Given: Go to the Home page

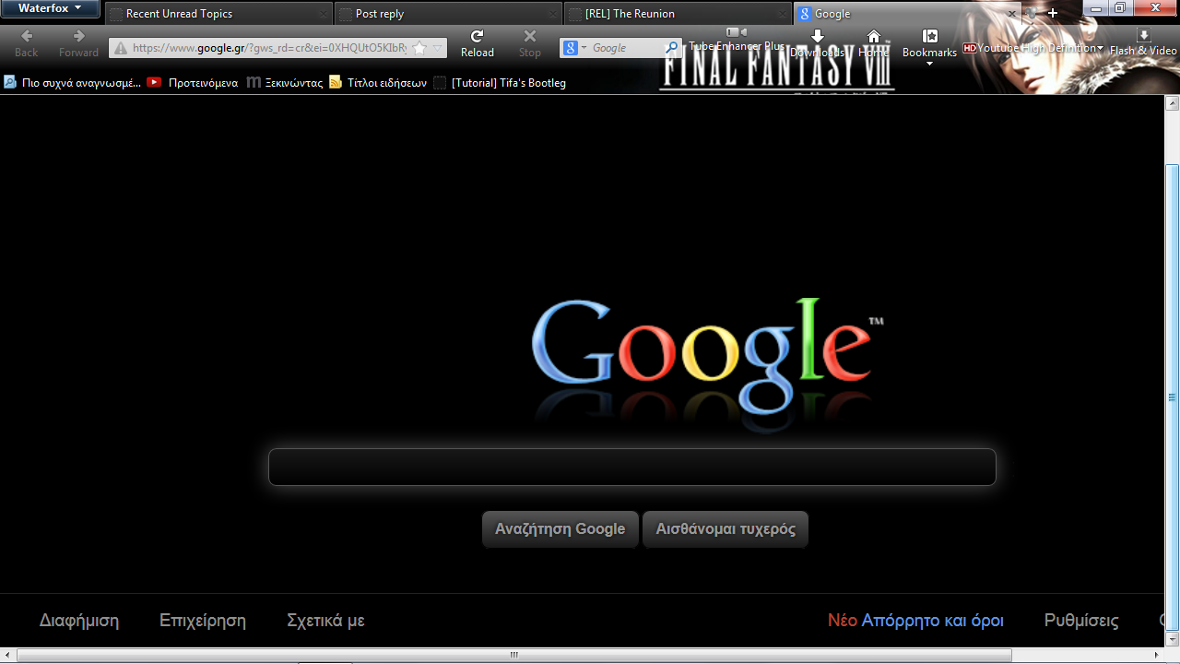Looking at the screenshot, I should coord(873,43).
